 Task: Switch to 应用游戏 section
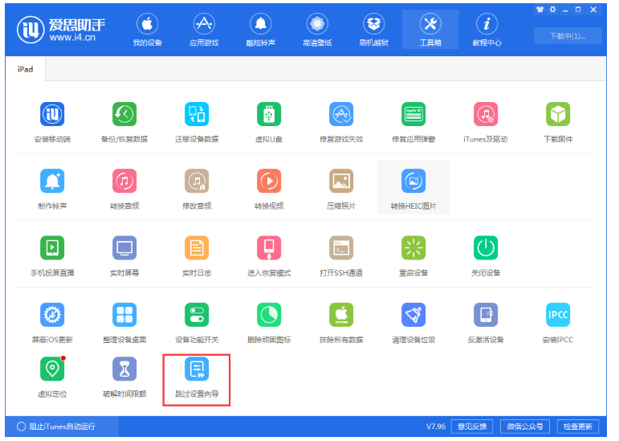204,30
